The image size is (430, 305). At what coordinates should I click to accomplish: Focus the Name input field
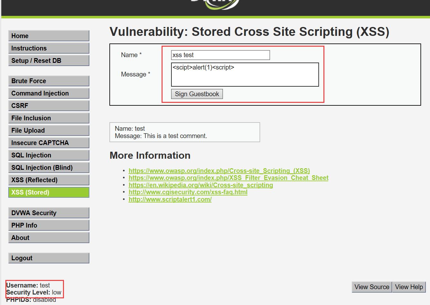coord(220,55)
